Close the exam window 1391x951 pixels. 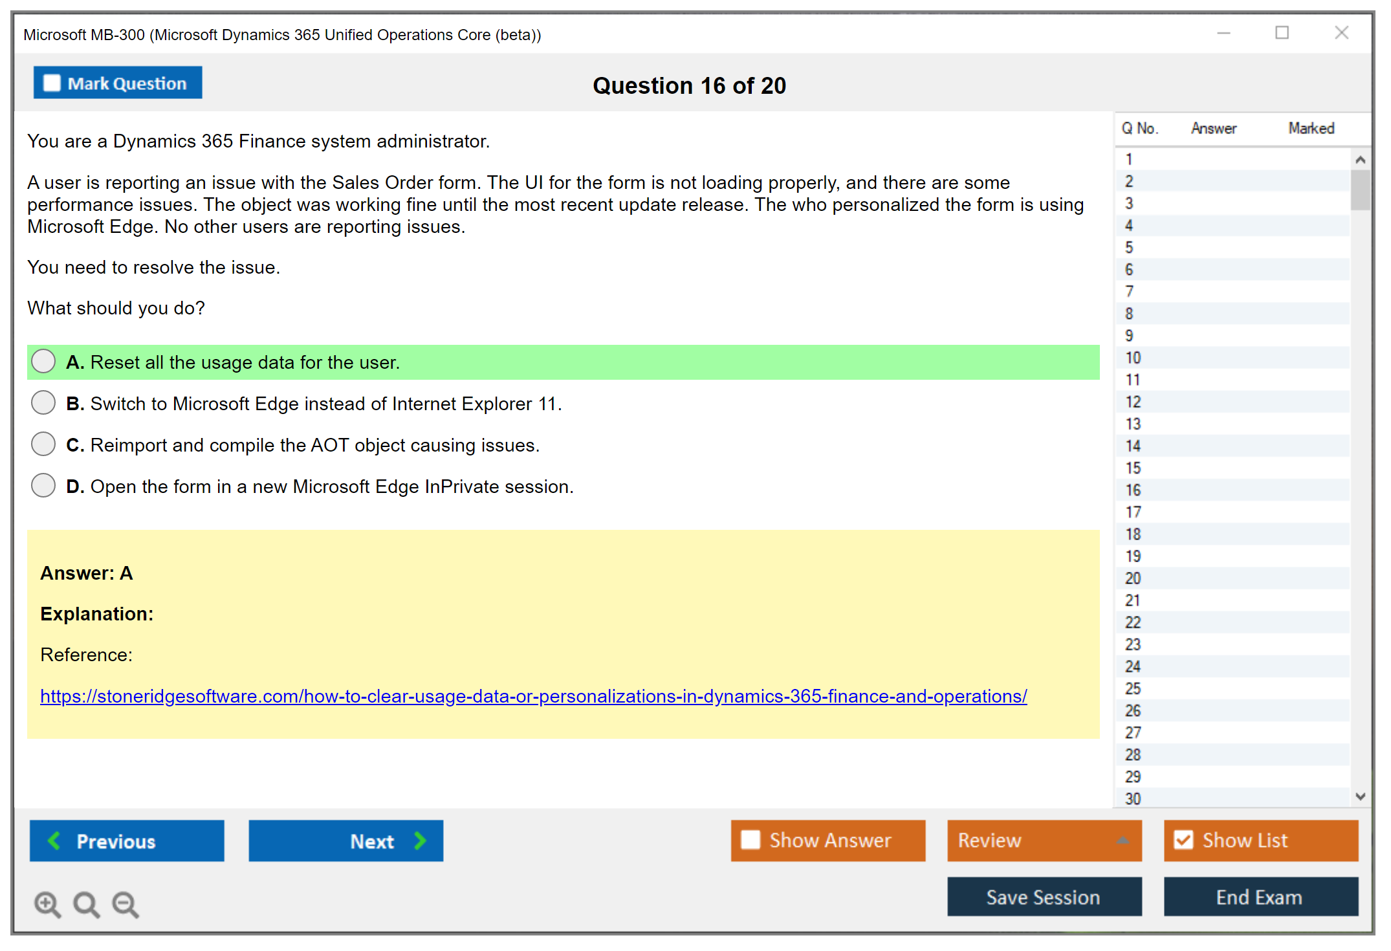point(1341,33)
